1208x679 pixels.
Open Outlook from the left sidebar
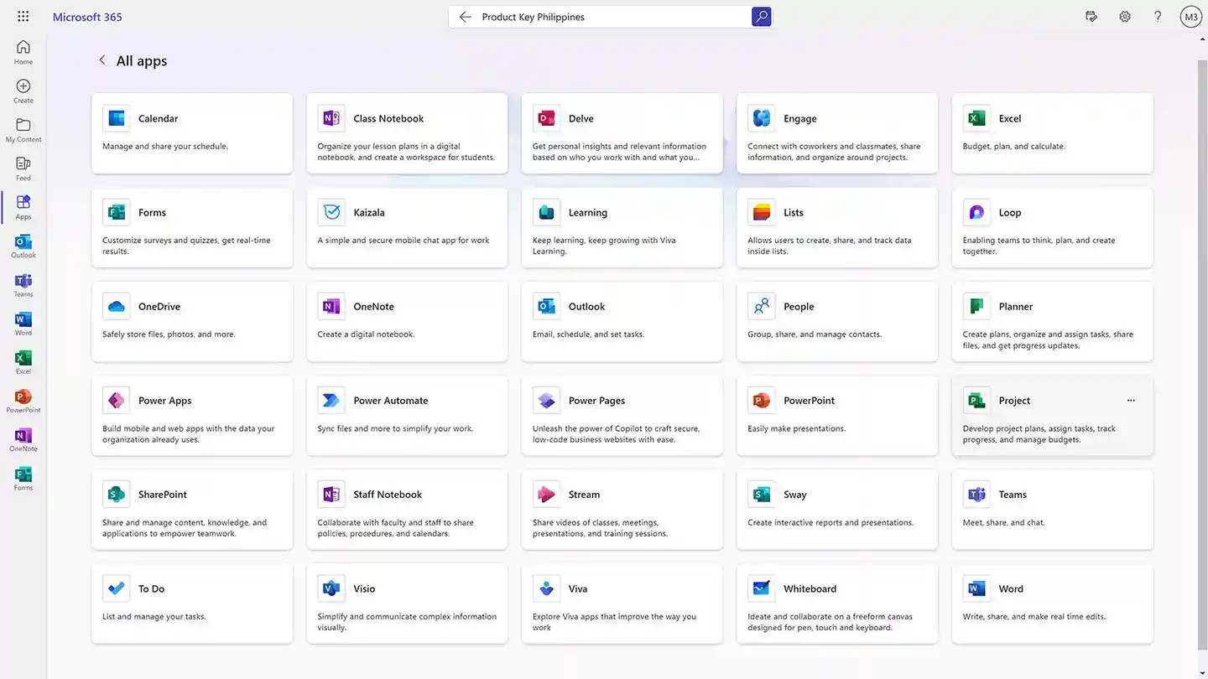(x=23, y=246)
